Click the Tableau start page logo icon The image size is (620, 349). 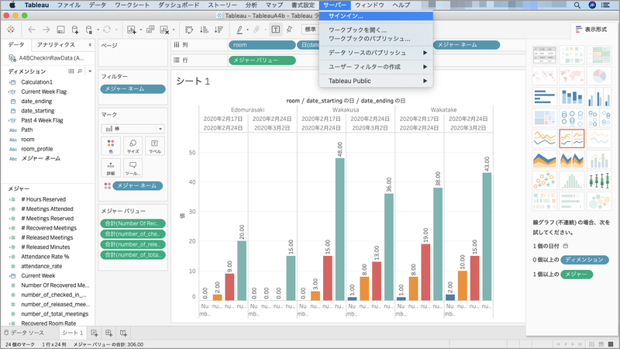(11, 29)
